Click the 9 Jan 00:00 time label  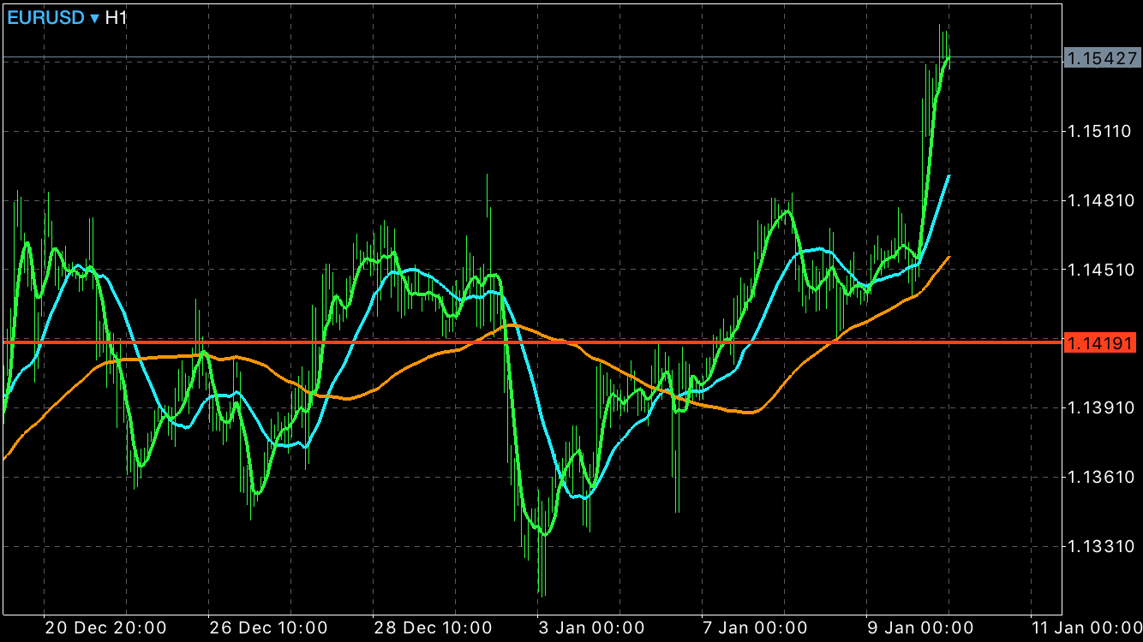pos(920,628)
